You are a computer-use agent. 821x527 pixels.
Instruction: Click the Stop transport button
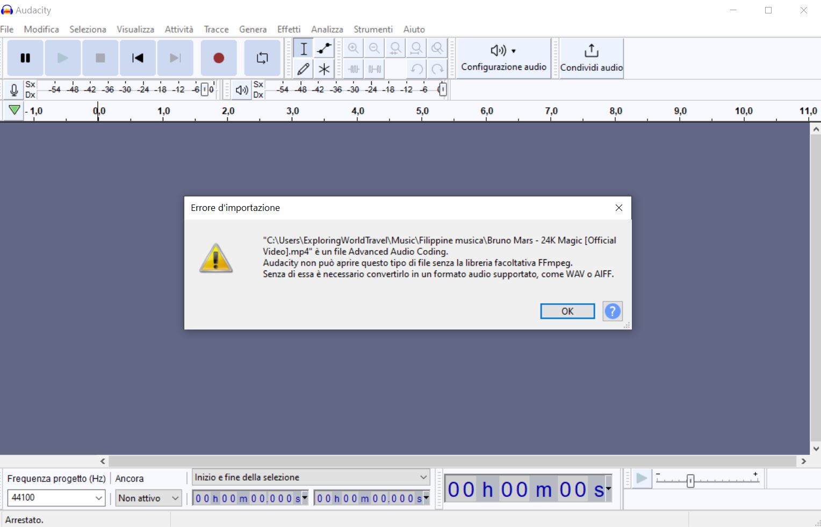(x=100, y=58)
